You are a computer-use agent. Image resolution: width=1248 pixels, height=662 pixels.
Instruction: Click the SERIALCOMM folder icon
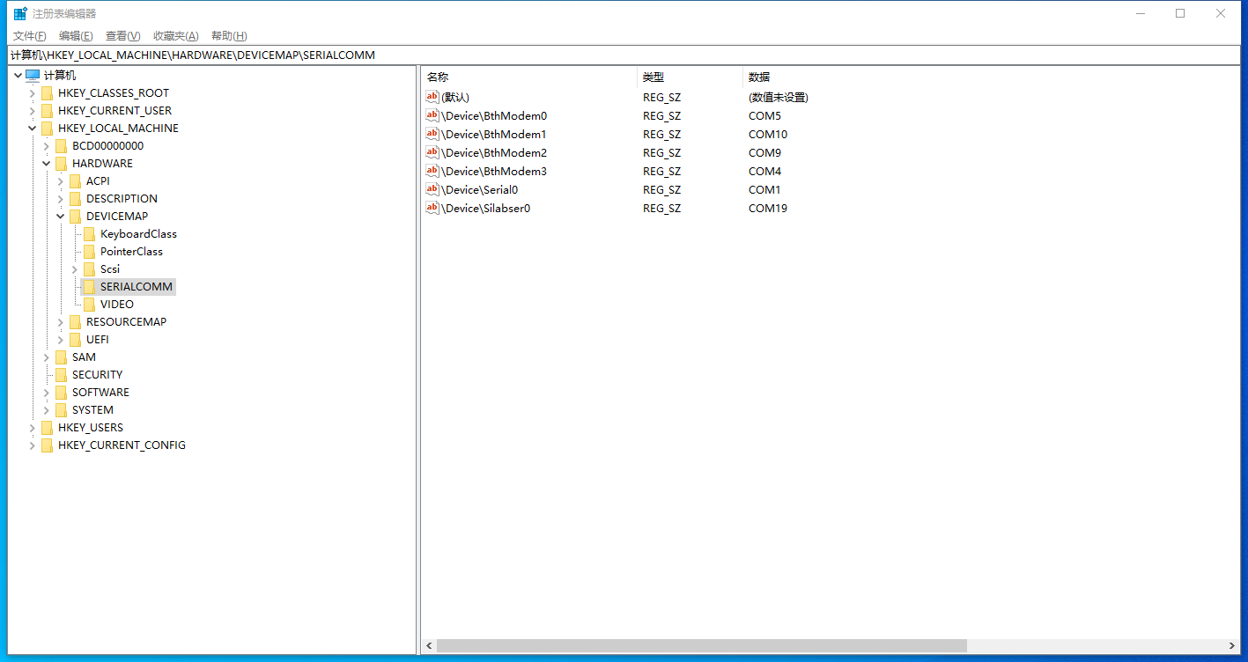click(91, 286)
